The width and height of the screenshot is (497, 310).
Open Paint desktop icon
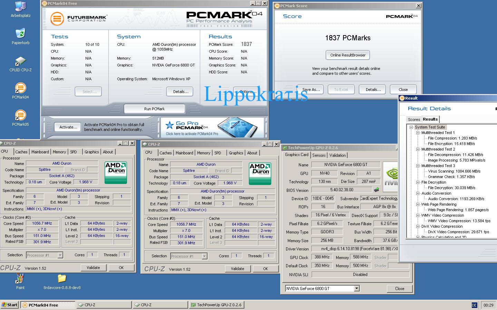[x=20, y=281]
